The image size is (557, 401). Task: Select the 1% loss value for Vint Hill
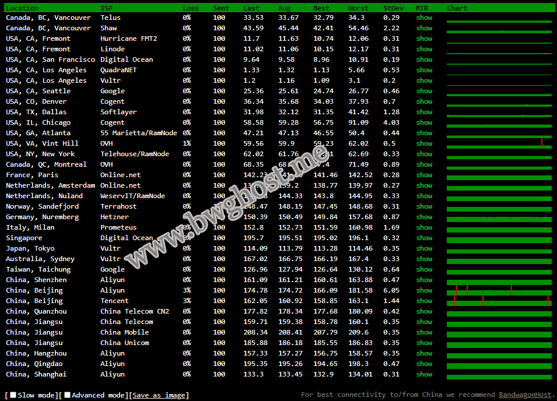pos(187,143)
